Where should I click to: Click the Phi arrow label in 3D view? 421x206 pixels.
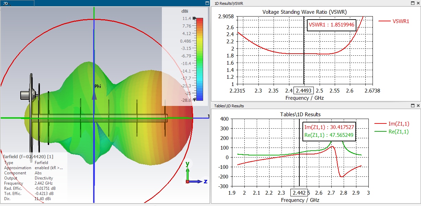pyautogui.click(x=98, y=86)
